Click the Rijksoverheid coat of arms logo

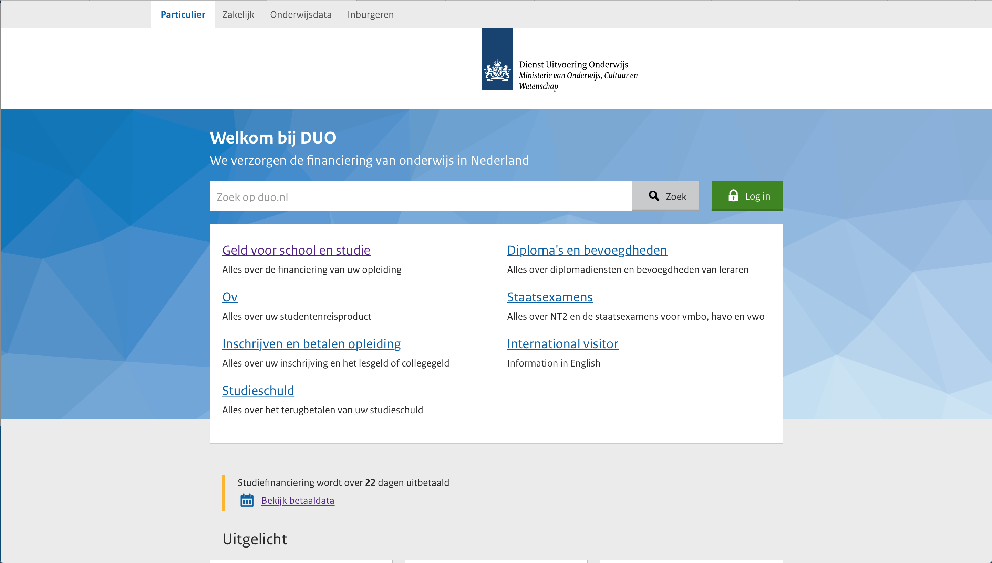[497, 59]
